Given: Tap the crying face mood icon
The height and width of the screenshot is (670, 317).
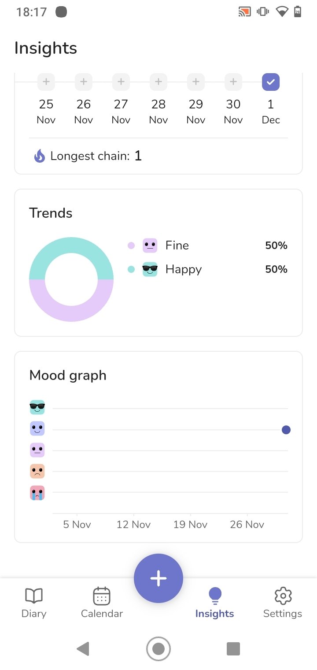Looking at the screenshot, I should pyautogui.click(x=37, y=493).
